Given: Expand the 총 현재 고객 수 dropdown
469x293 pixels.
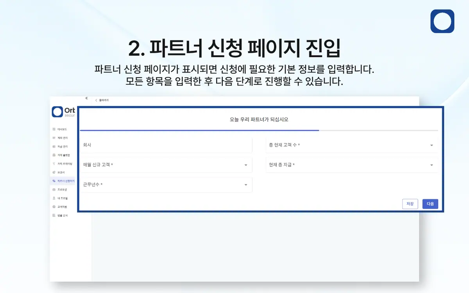Looking at the screenshot, I should 352,145.
